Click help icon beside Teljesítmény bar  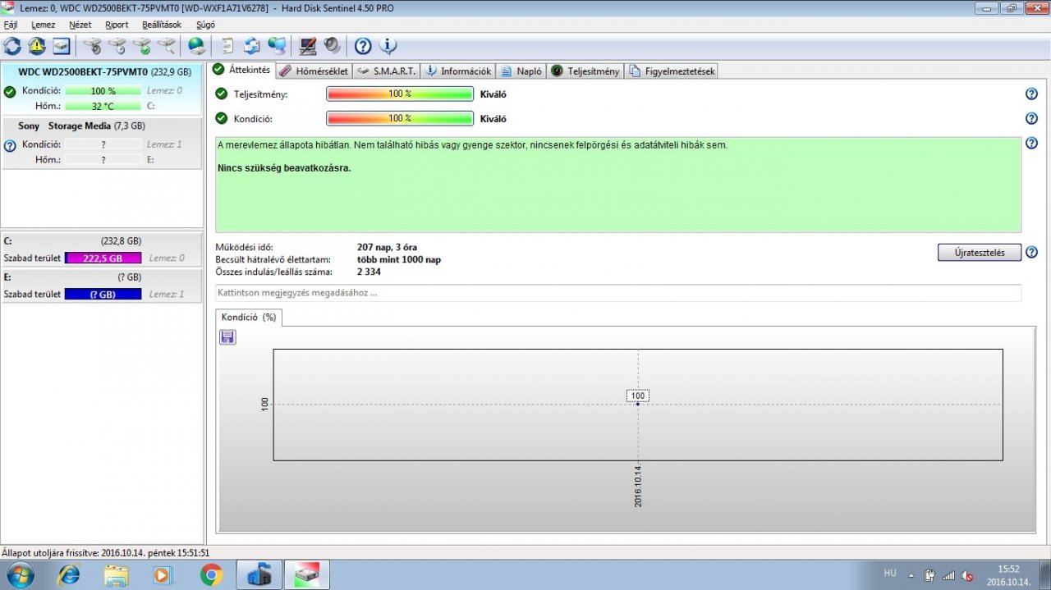(x=1031, y=94)
